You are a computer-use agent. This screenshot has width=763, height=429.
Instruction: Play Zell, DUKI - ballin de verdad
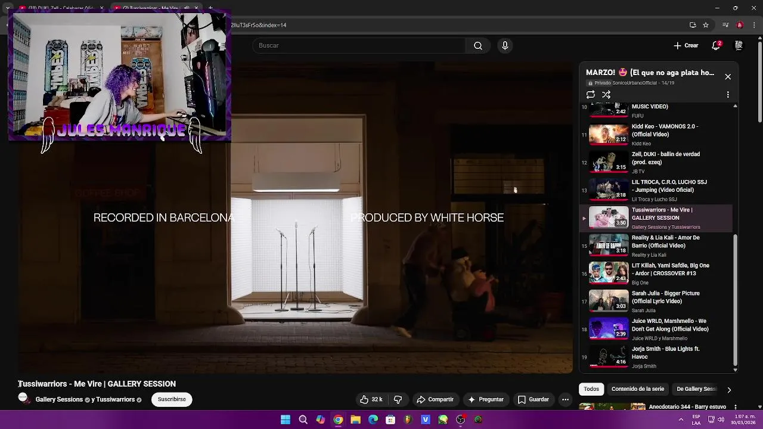point(656,162)
